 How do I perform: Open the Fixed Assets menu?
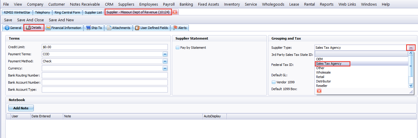coord(208,4)
